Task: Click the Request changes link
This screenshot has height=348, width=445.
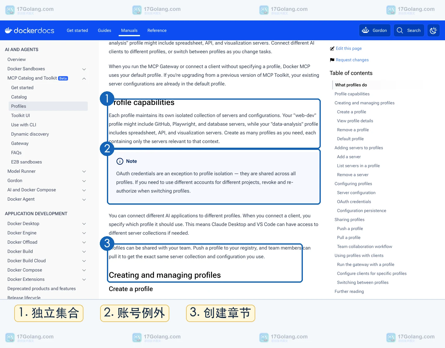Action: (352, 60)
